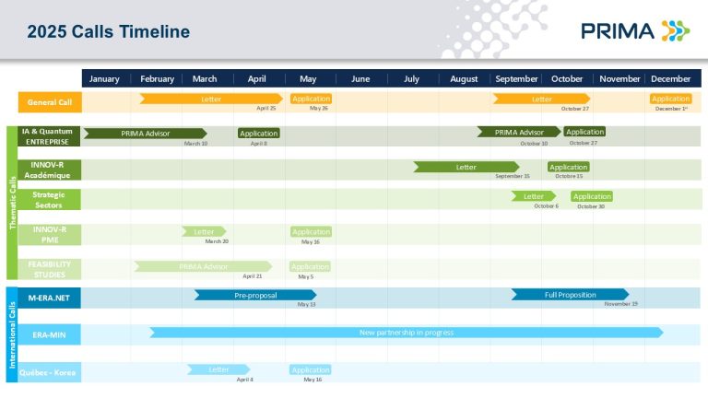
Task: Click the Pre-proposal arrow bar
Action: [255, 295]
